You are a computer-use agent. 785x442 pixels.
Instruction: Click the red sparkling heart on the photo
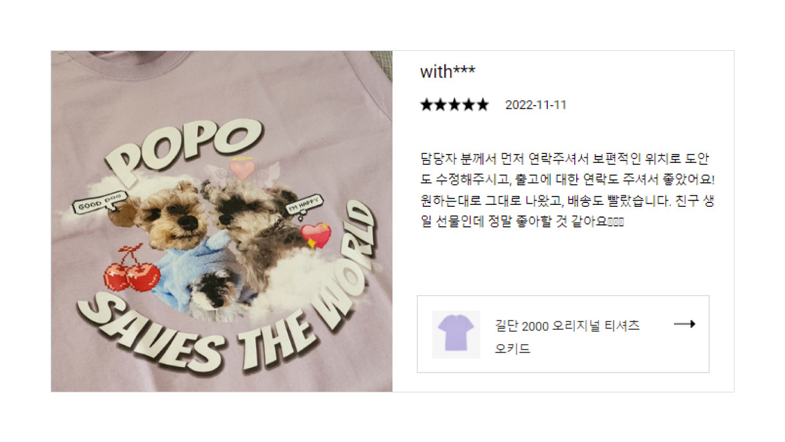(x=315, y=236)
